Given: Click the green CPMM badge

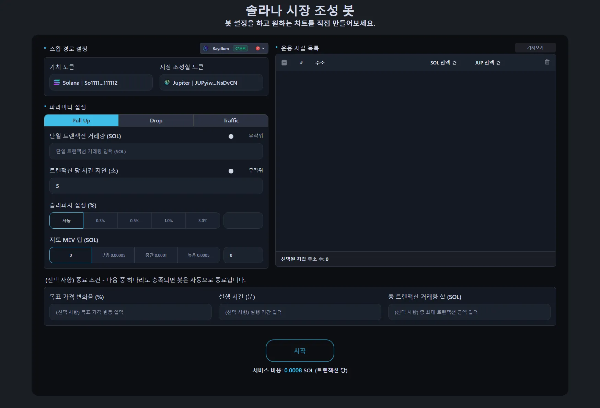Looking at the screenshot, I should pos(240,49).
